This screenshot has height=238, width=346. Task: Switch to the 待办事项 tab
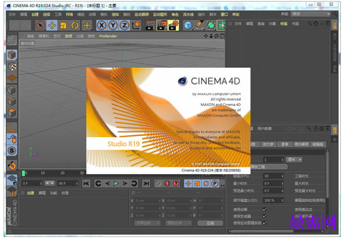pyautogui.click(x=301, y=144)
